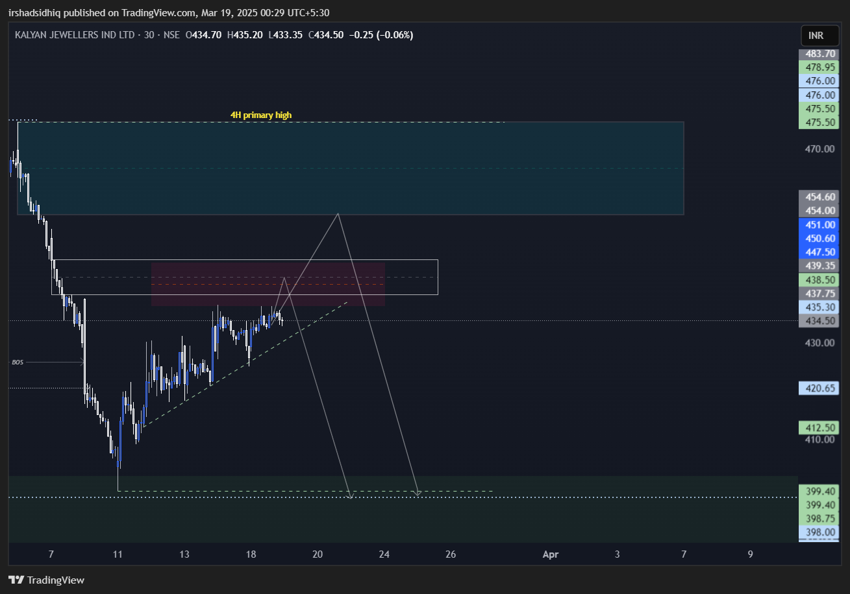850x594 pixels.
Task: Click the 454.60 price label
Action: click(819, 197)
